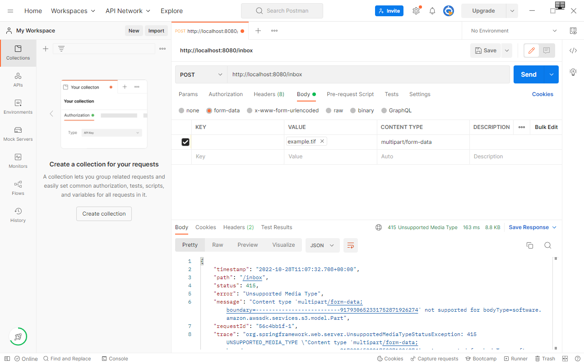Click Bulk Edit link
Screen dimensions: 584x364
click(546, 127)
